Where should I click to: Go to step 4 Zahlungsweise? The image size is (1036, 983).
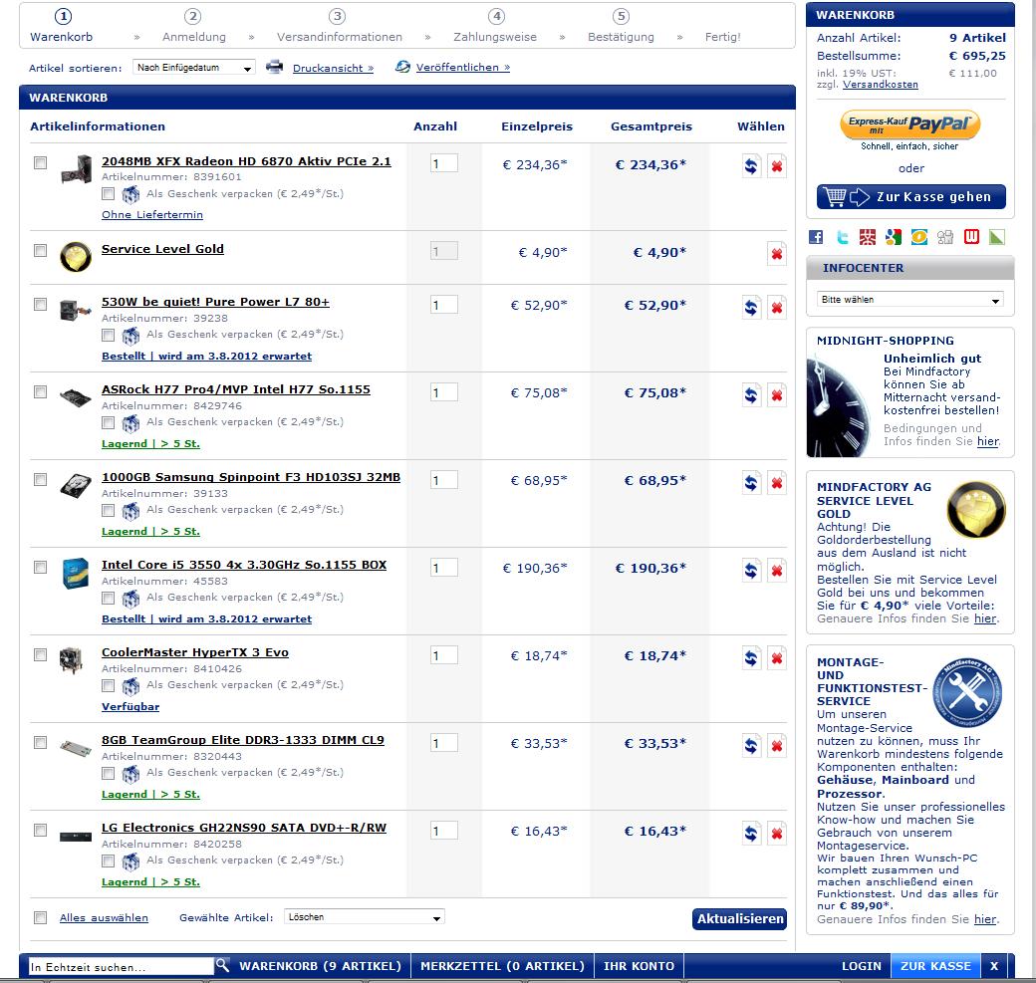tap(495, 27)
